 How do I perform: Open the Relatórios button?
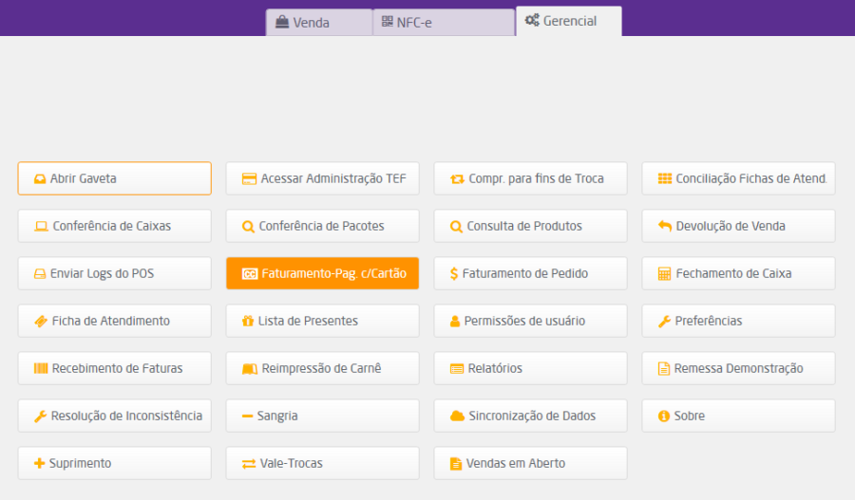pyautogui.click(x=530, y=368)
